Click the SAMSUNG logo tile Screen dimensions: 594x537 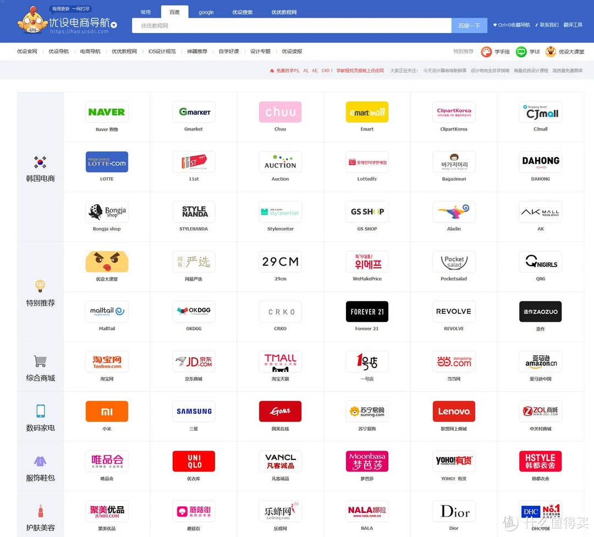(x=194, y=411)
